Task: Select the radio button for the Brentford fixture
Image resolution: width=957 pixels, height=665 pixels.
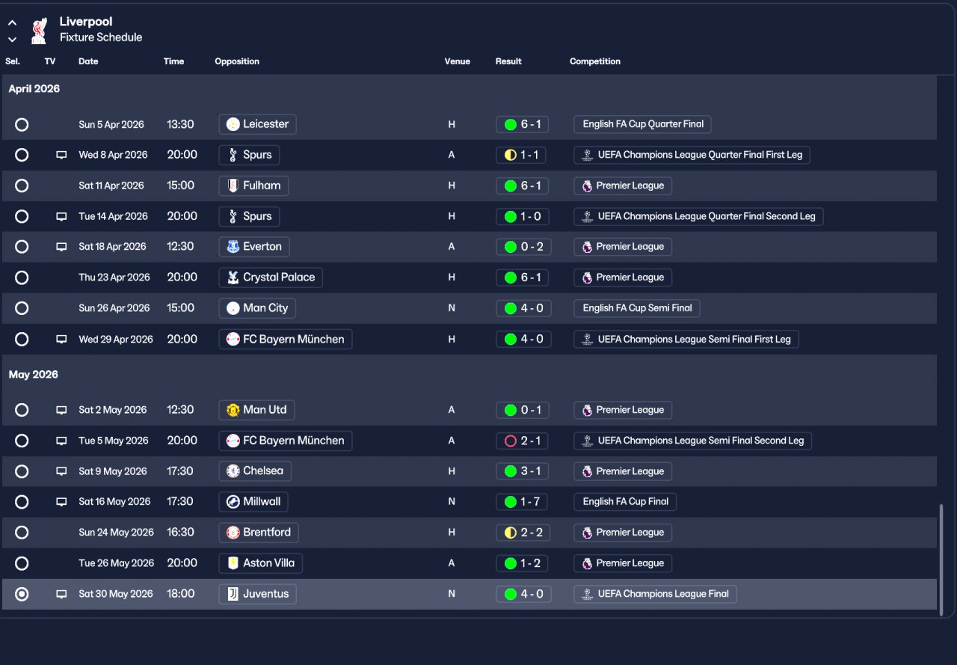Action: (x=22, y=533)
